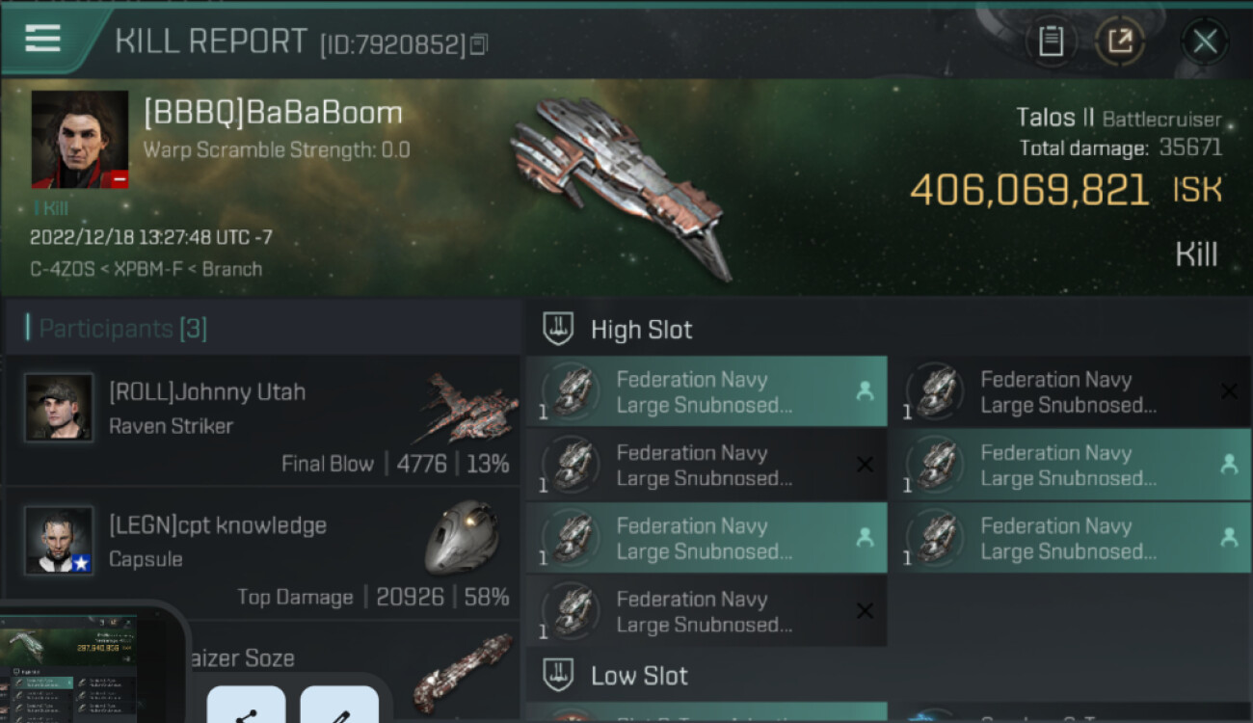Click the clipboard icon in header
This screenshot has width=1253, height=723.
1051,41
